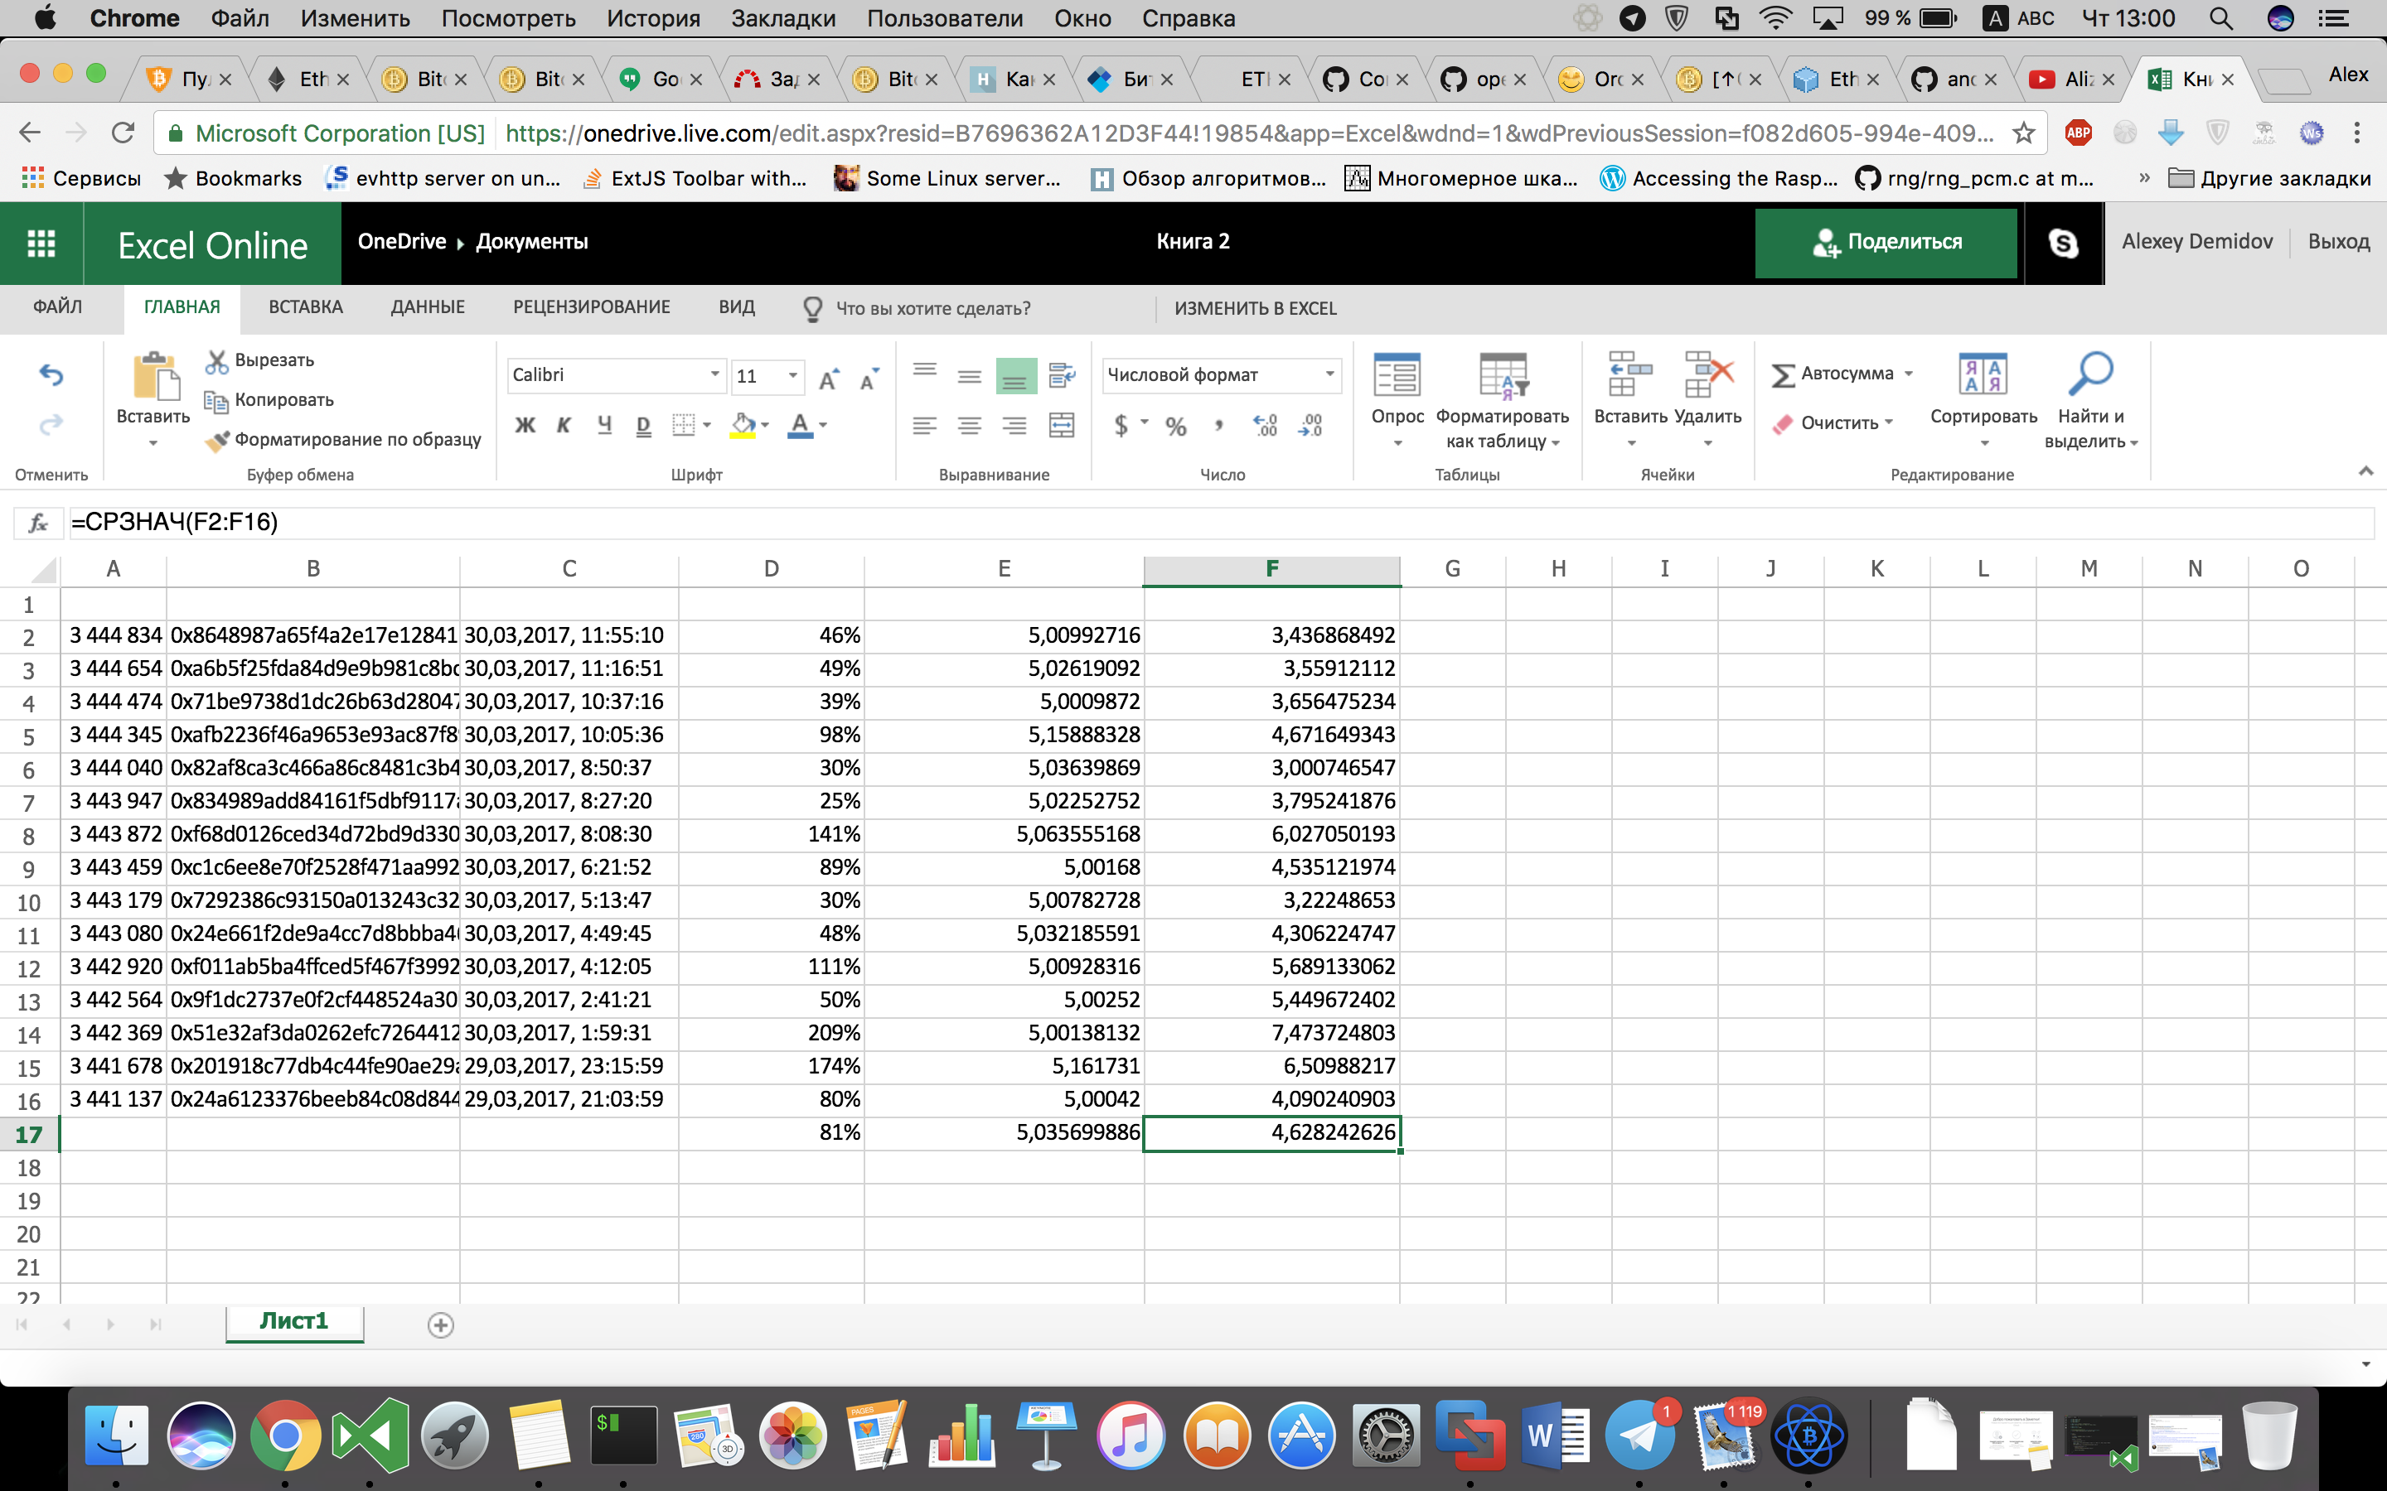Click the Undo arrow icon
The height and width of the screenshot is (1491, 2387).
click(51, 374)
